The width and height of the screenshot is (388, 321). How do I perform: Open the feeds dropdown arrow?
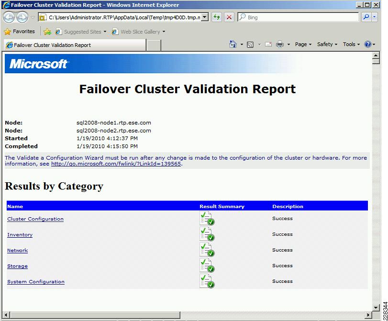tap(259, 44)
